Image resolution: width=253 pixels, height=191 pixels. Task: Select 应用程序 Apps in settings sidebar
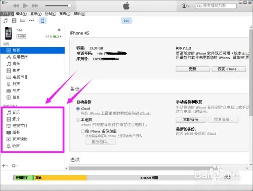click(x=32, y=57)
